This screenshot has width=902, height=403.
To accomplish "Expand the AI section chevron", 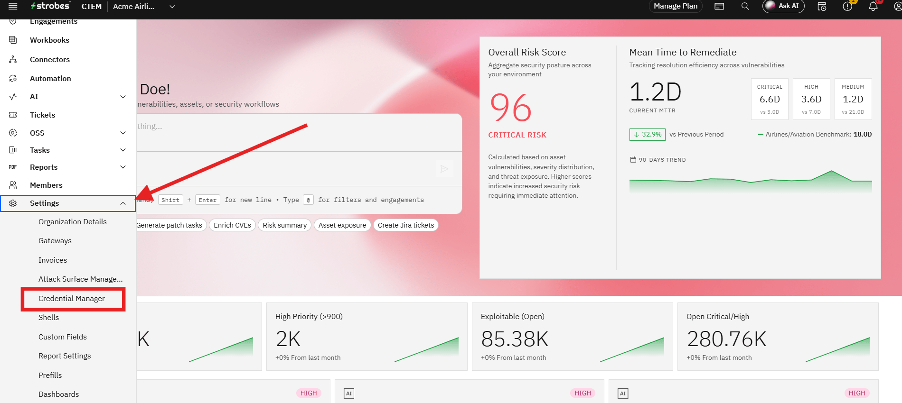I will coord(123,97).
